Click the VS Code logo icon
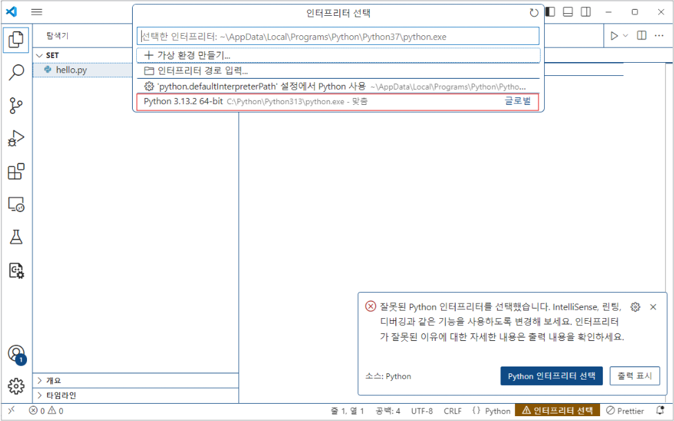Viewport: 674px width, 421px height. coord(12,12)
